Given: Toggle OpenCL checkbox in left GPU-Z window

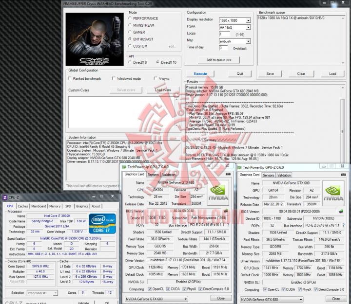Looking at the screenshot, I should click(150, 289).
